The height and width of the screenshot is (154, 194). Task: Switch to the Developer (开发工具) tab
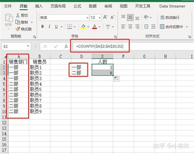pyautogui.click(x=143, y=6)
